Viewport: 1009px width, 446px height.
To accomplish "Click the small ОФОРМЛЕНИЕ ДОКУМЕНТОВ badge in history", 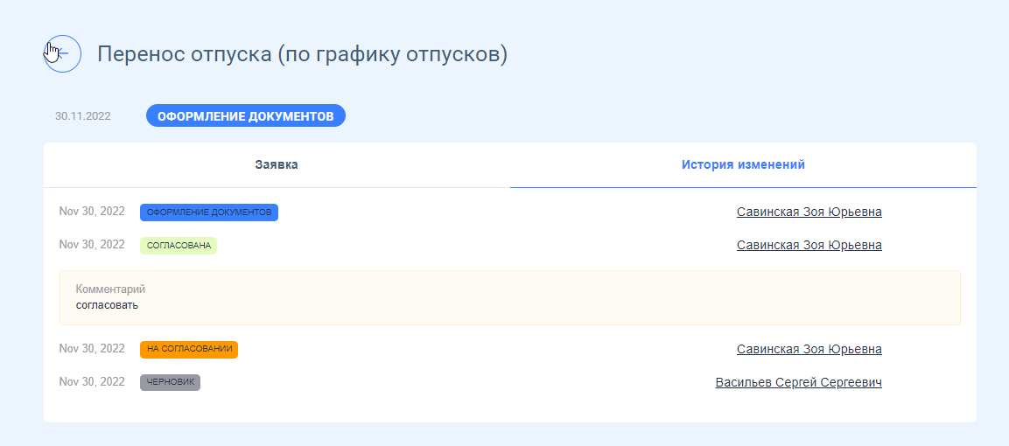I will [209, 213].
